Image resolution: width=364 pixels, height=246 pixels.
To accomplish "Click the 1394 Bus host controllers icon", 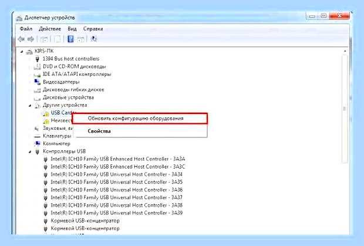I will click(37, 59).
